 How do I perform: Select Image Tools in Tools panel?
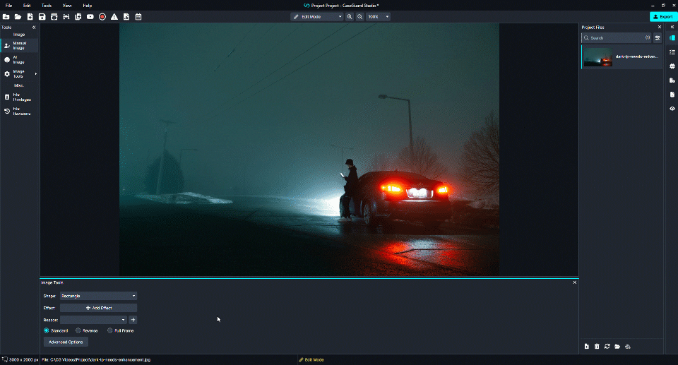tap(20, 74)
